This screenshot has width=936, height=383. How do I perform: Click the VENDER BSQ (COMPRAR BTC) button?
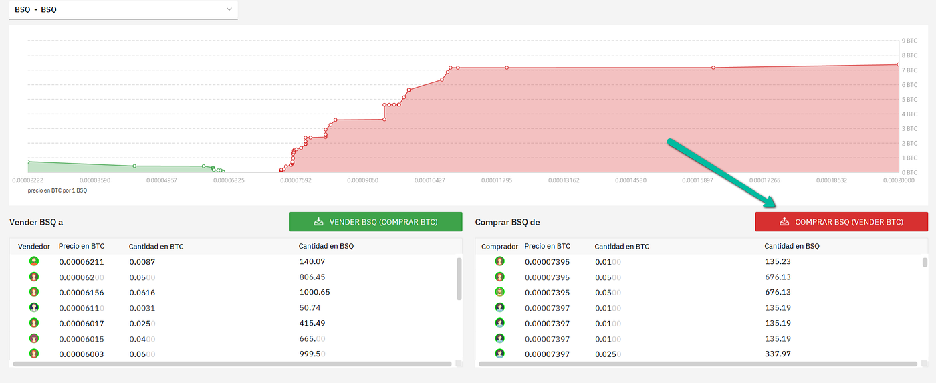(376, 221)
